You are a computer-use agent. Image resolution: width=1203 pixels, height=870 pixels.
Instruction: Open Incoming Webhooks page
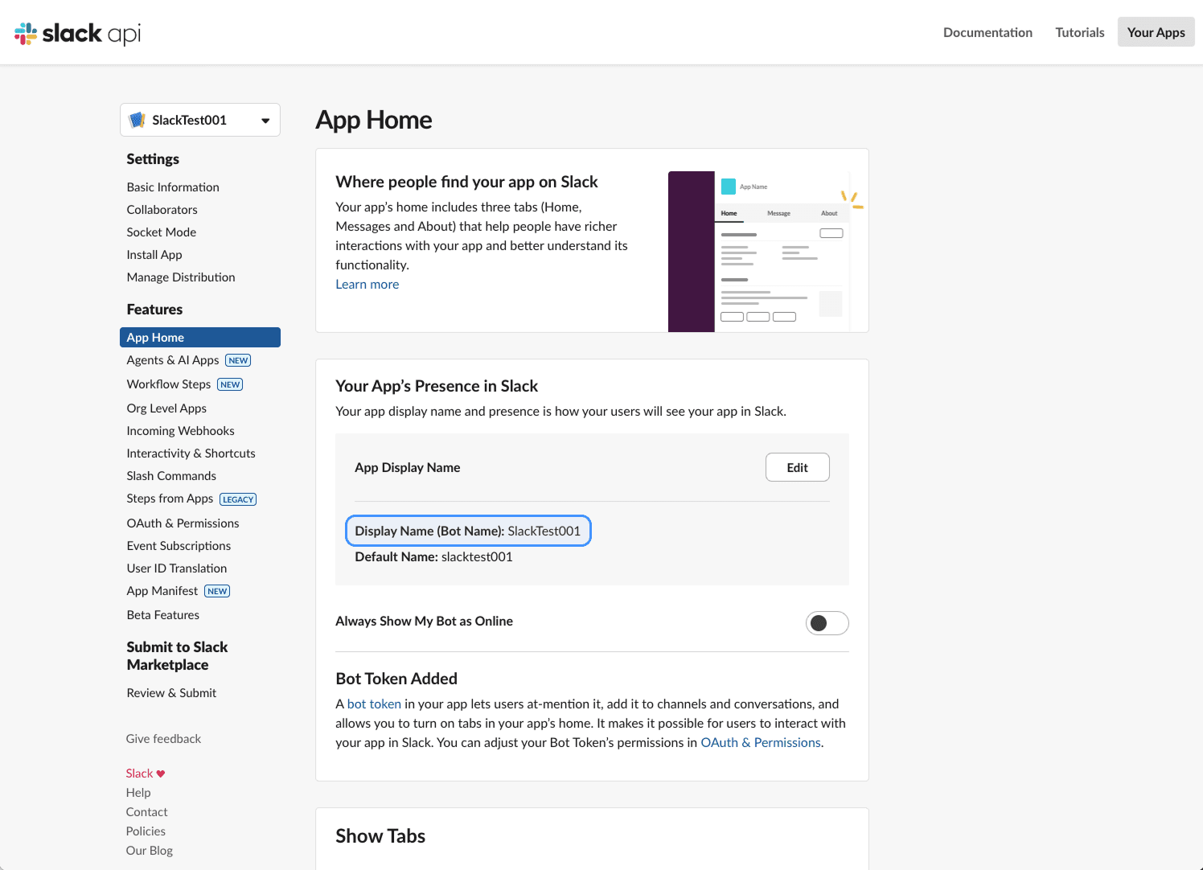(x=181, y=431)
